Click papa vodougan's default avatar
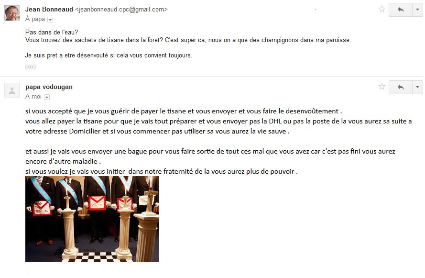 12,90
